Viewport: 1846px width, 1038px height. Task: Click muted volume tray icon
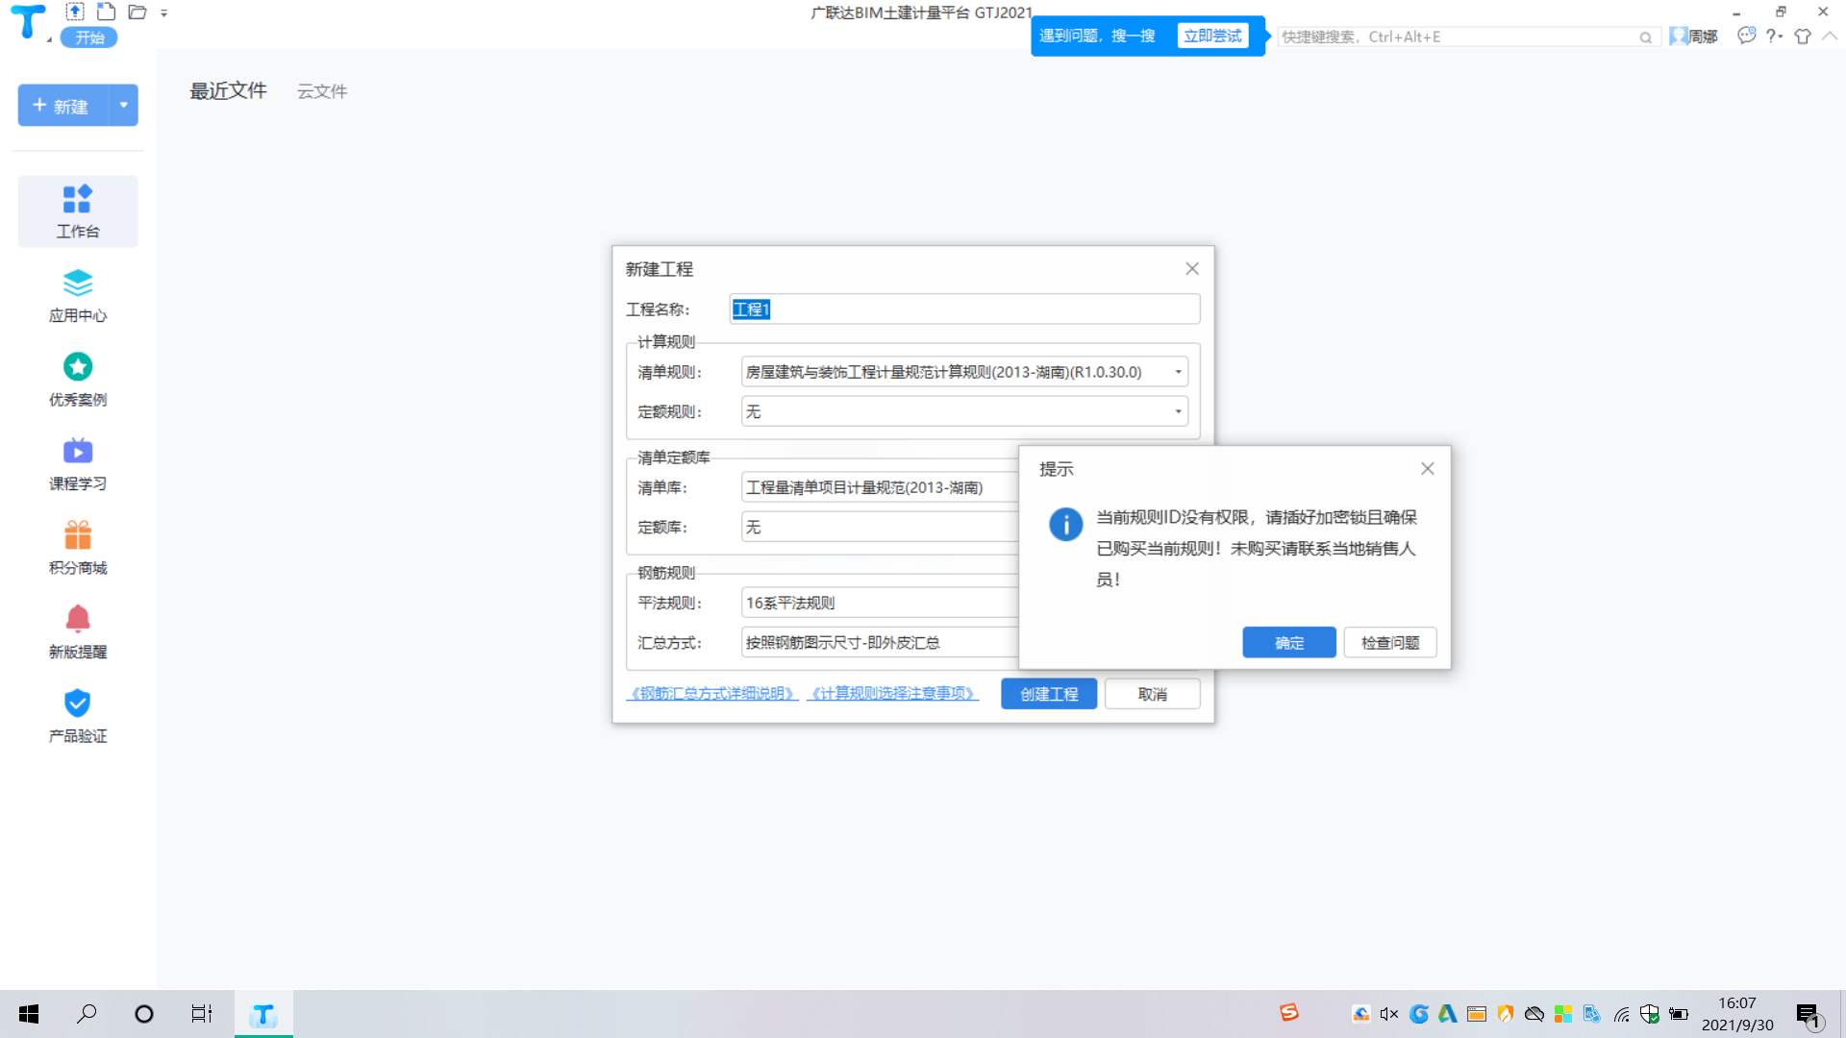[x=1389, y=1014]
